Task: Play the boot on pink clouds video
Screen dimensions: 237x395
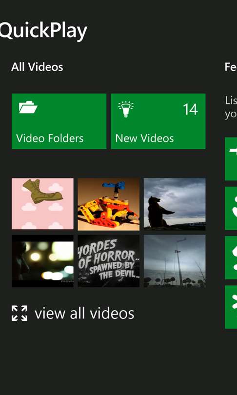Action: pos(42,204)
